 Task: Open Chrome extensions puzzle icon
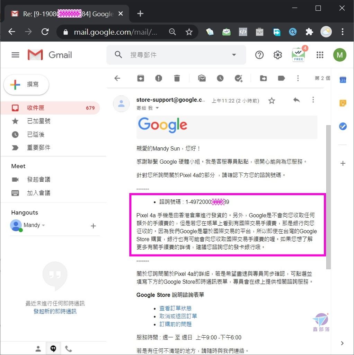[309, 32]
